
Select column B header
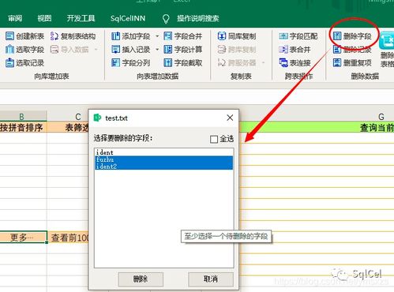click(23, 116)
